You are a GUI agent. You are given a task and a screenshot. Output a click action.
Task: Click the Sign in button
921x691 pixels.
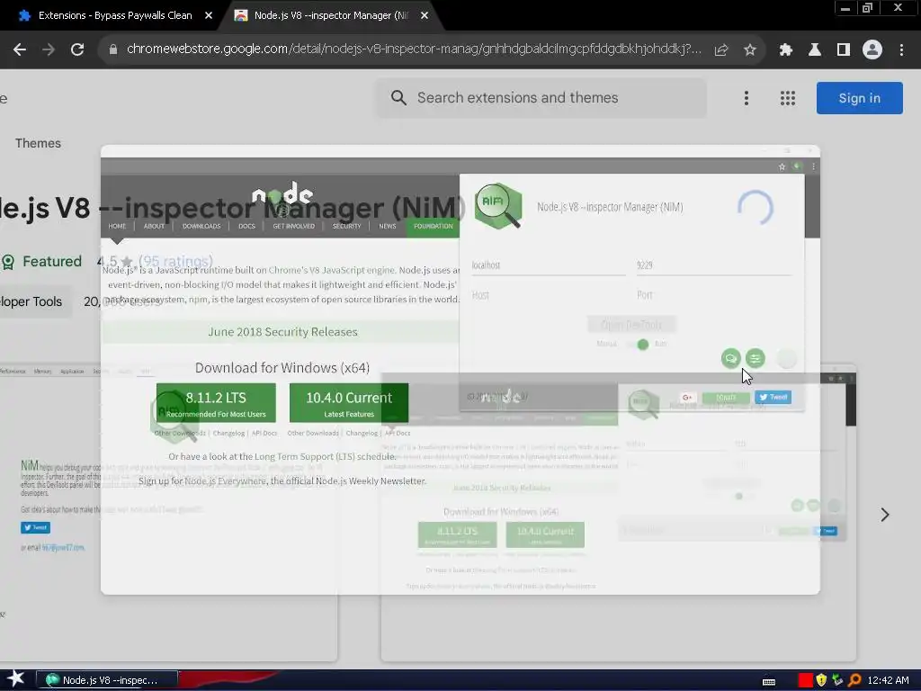tap(859, 98)
